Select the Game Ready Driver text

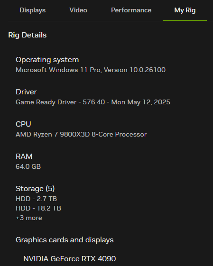tap(46, 102)
